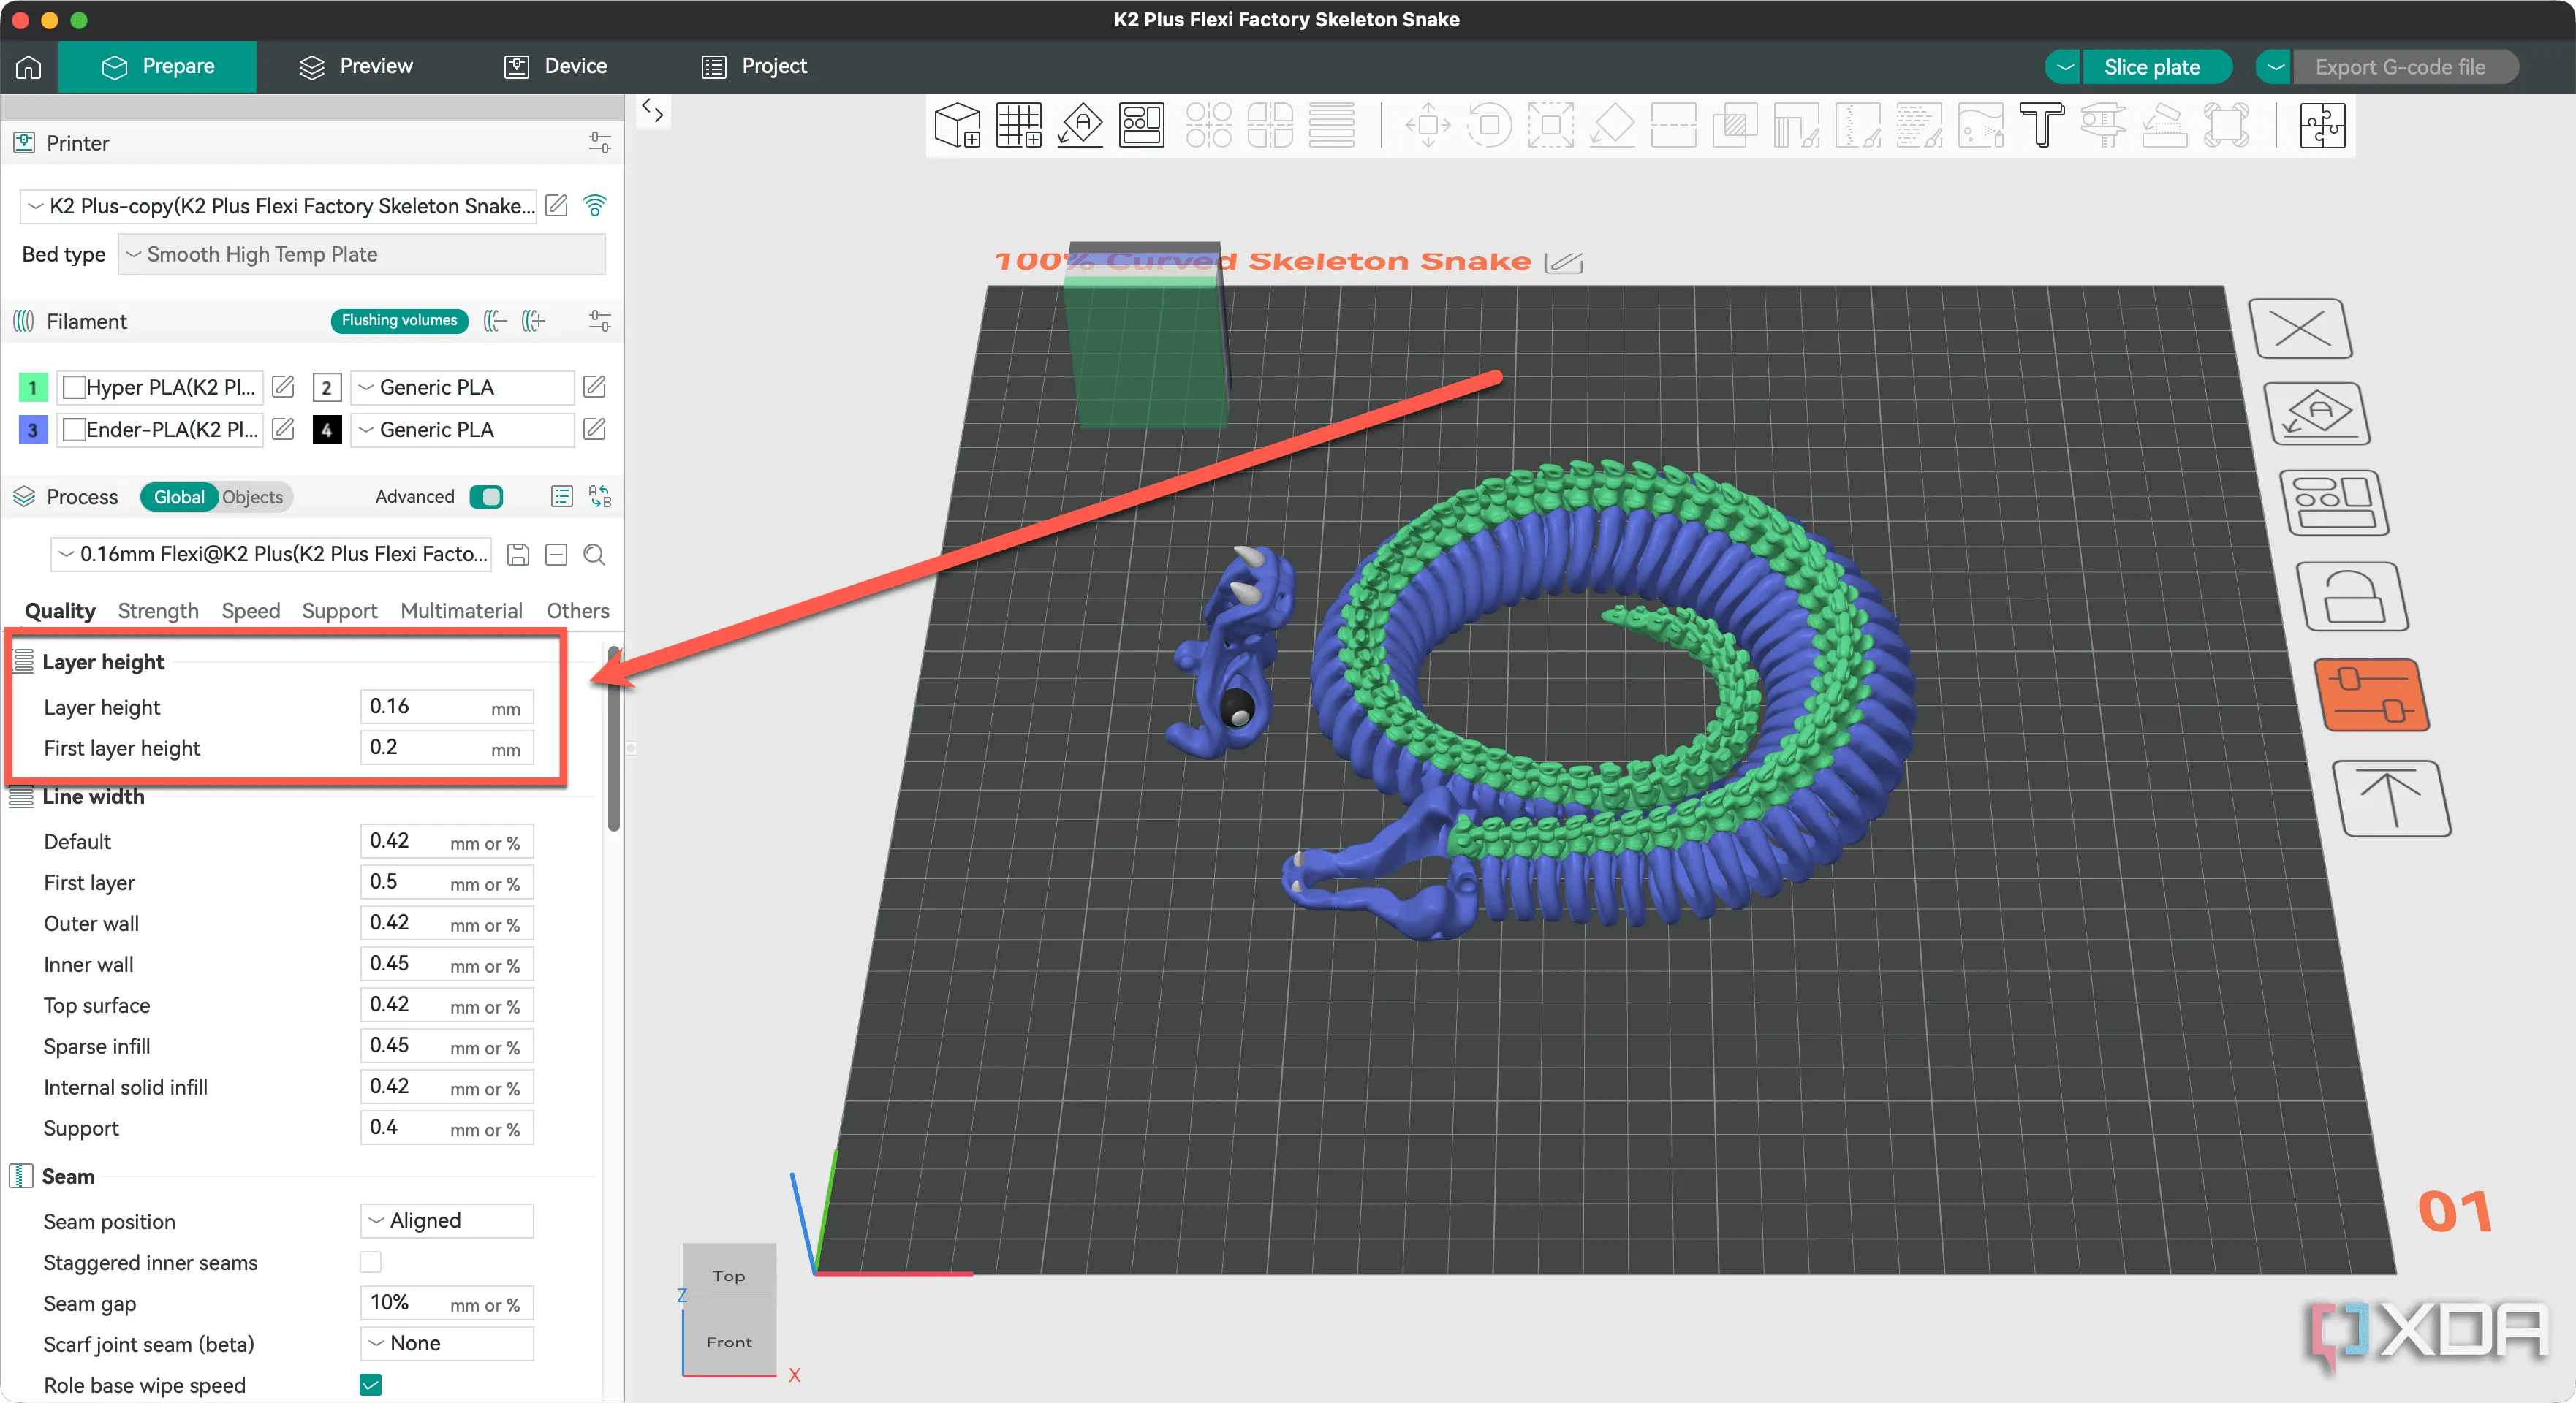
Task: Click the Export G-code file button
Action: [2405, 67]
